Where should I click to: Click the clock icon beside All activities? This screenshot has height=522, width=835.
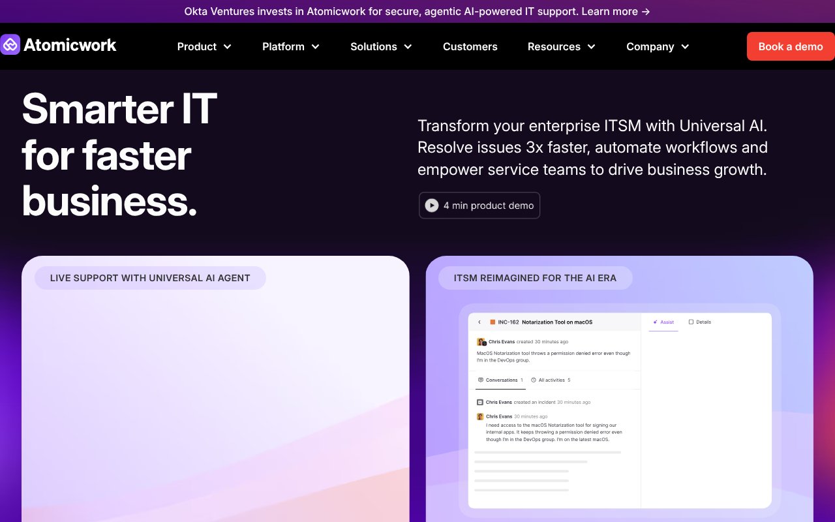coord(533,380)
